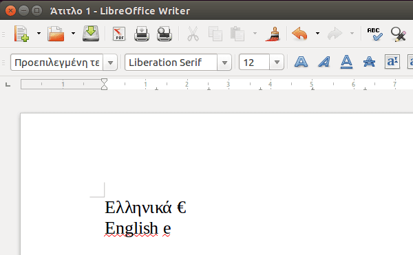Click the Redo arrow icon
Image resolution: width=413 pixels, height=255 pixels.
(335, 34)
